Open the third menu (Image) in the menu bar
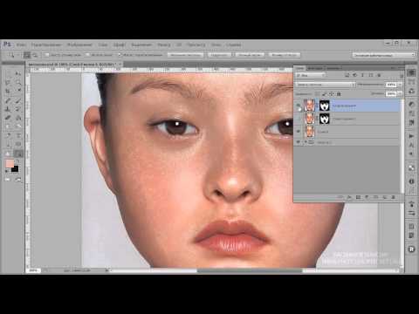419x314 pixels. [79, 45]
